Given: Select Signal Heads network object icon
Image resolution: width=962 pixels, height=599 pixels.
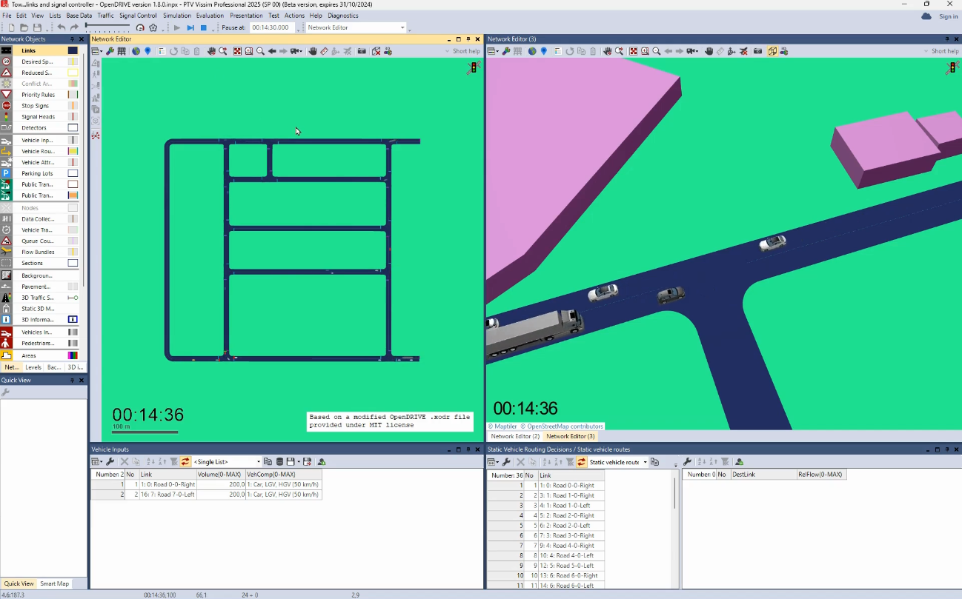Looking at the screenshot, I should point(6,117).
